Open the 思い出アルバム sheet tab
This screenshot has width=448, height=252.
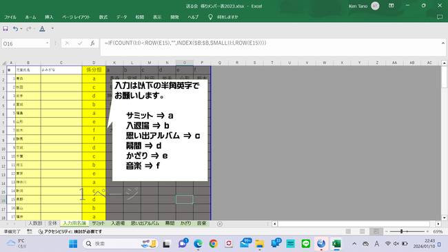(145, 223)
